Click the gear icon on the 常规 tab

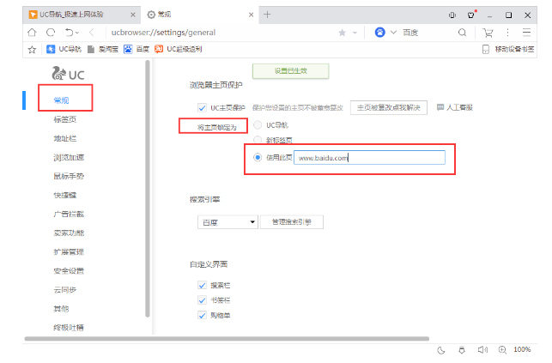151,15
